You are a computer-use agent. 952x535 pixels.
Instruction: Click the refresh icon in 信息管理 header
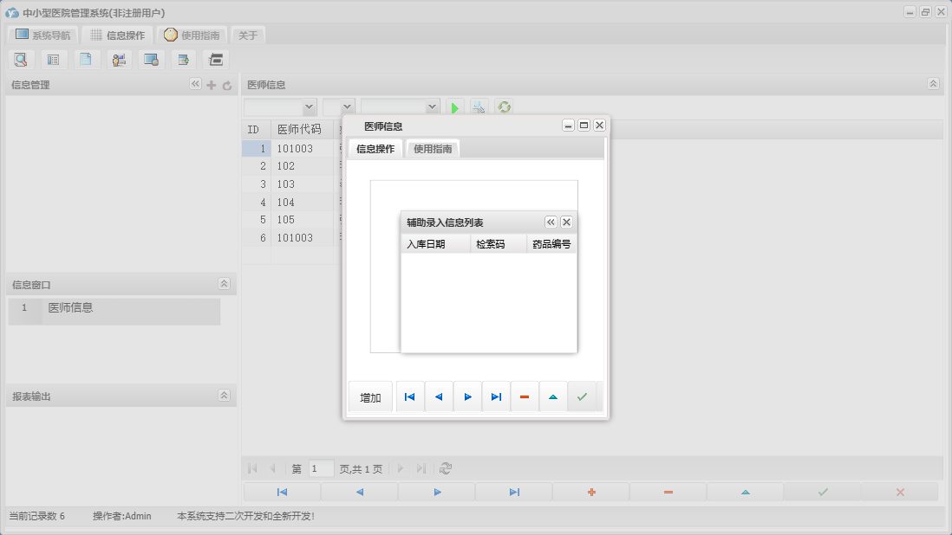(227, 85)
